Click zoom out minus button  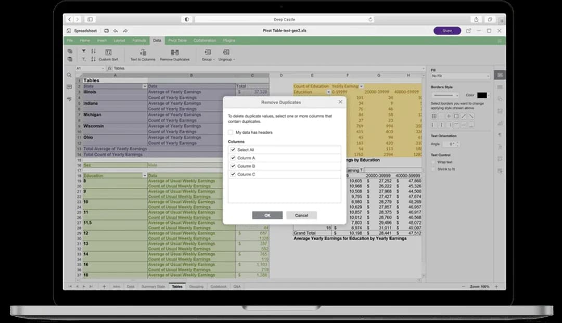click(x=464, y=287)
